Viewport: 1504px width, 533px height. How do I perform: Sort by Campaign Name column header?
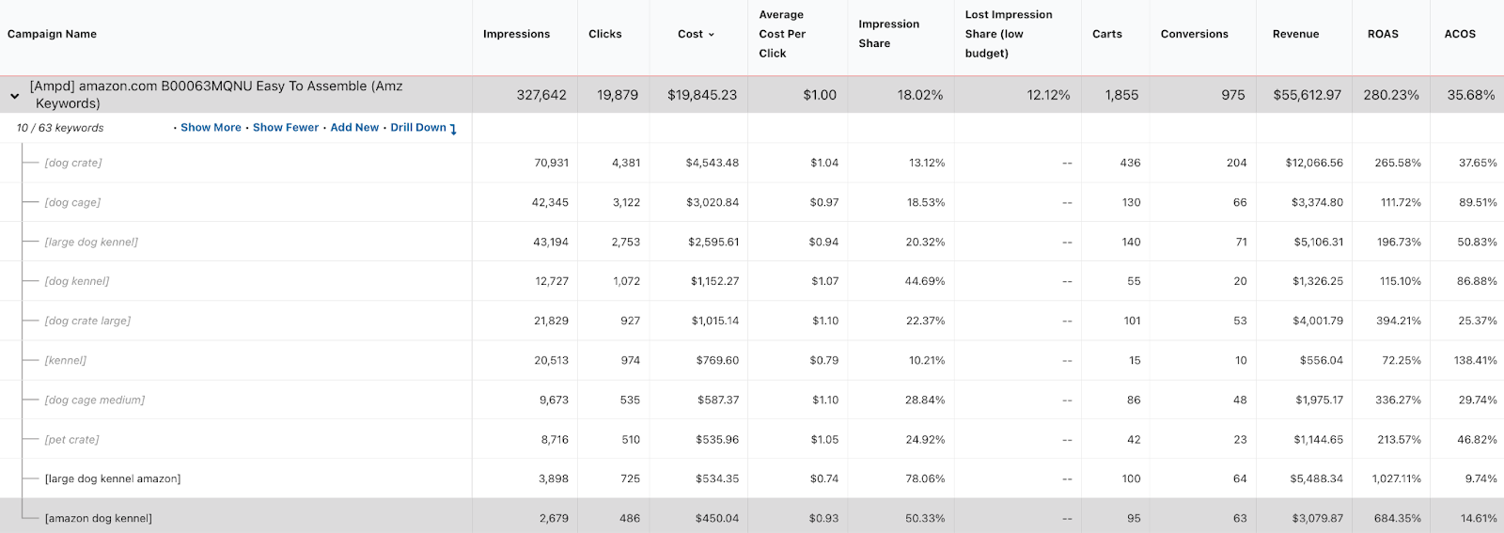tap(52, 34)
